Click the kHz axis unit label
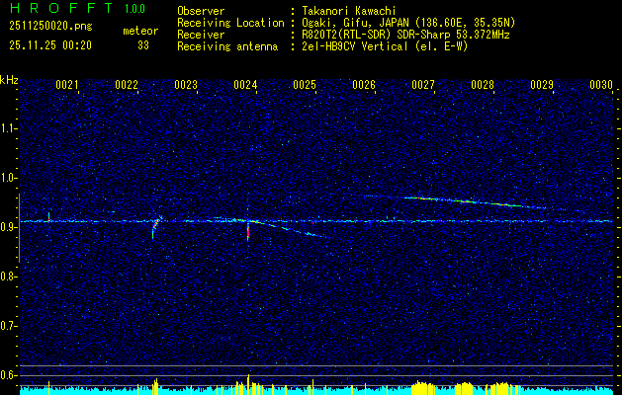 pyautogui.click(x=9, y=80)
